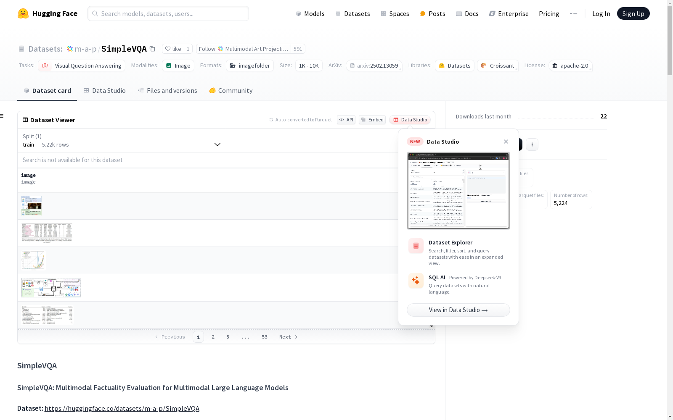Viewport: 673px width, 420px height.
Task: Click the Sign Up button
Action: pyautogui.click(x=633, y=13)
